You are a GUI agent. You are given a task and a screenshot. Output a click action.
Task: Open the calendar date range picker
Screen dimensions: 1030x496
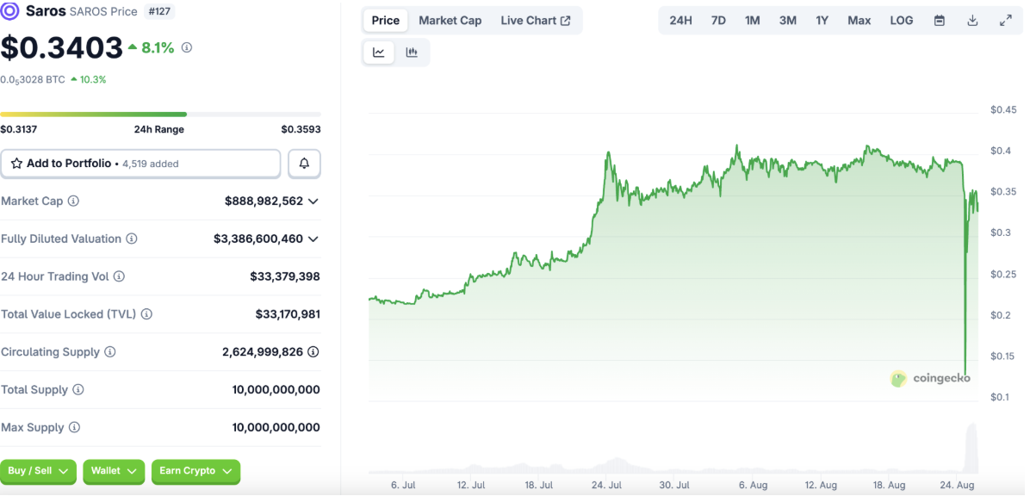tap(940, 21)
